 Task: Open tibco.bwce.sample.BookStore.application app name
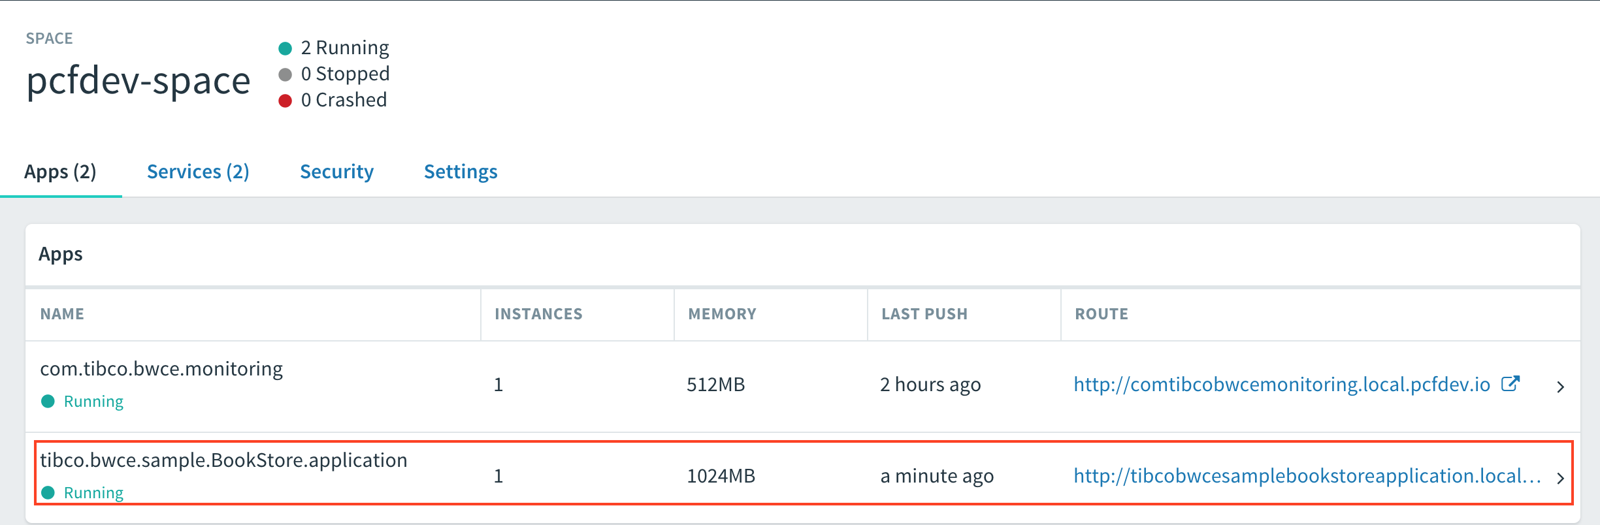pyautogui.click(x=223, y=460)
